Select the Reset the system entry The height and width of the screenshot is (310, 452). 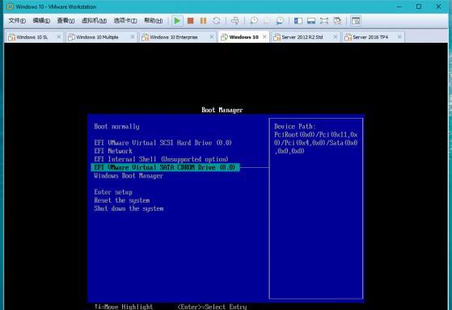point(122,200)
